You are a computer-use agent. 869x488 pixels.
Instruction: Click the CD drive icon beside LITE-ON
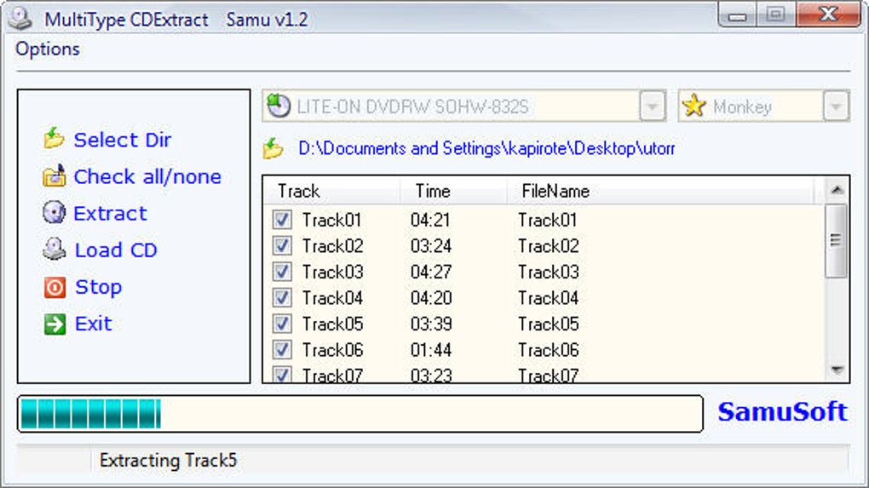(279, 106)
